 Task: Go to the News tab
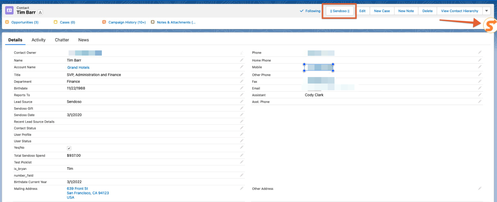83,40
